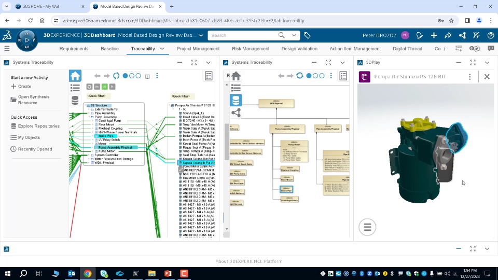Viewport: 498px width, 280px height.
Task: Click the scroll-up arrow in block-diagram widget
Action: (227, 85)
